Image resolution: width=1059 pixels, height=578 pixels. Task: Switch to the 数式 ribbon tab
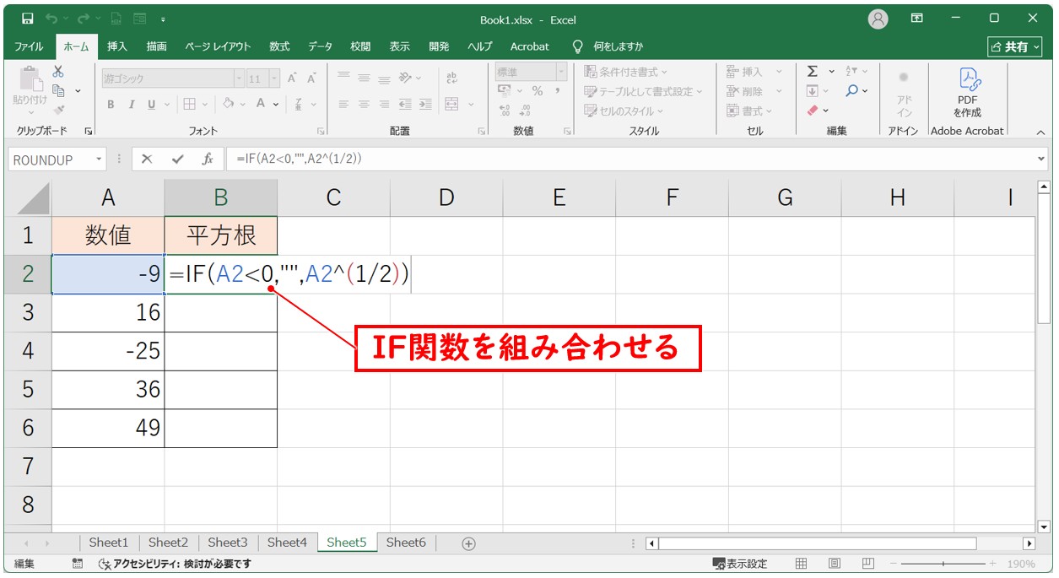pyautogui.click(x=278, y=46)
